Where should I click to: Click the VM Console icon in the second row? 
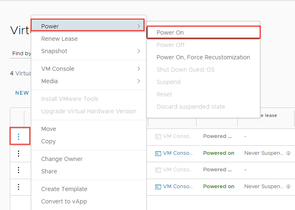pyautogui.click(x=158, y=153)
